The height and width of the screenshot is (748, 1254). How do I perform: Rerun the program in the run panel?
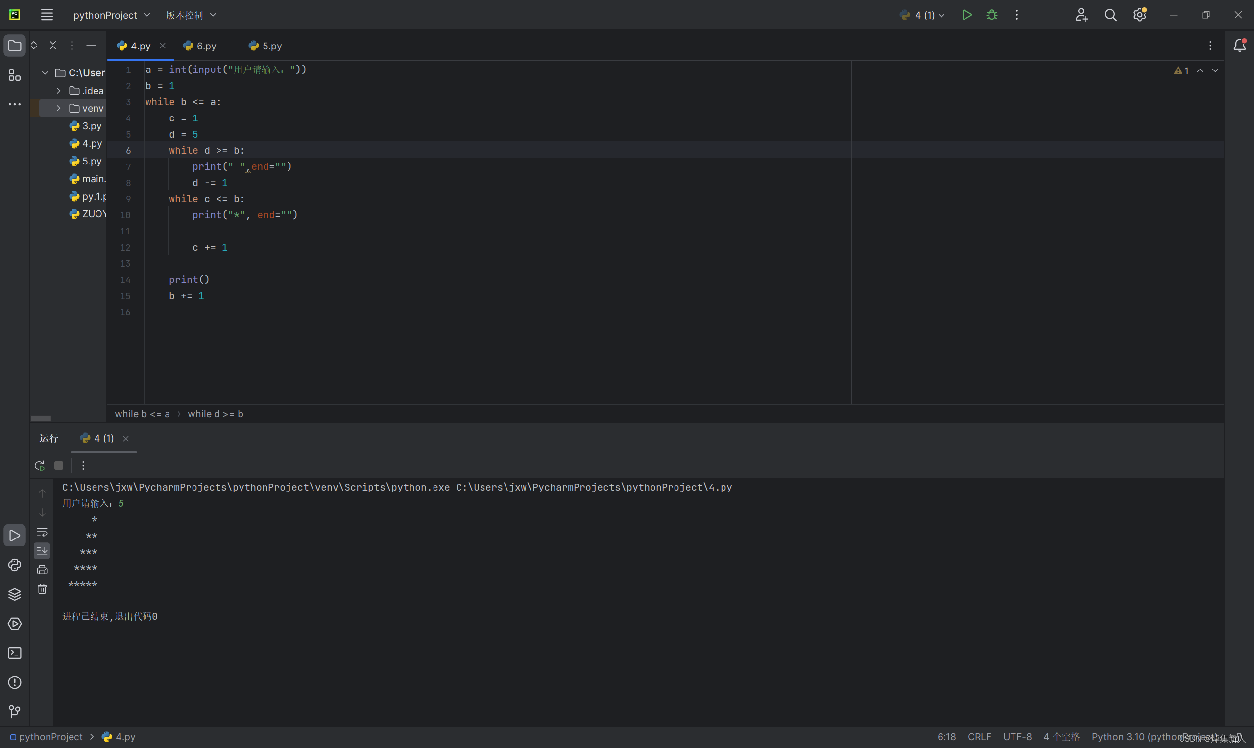click(40, 466)
